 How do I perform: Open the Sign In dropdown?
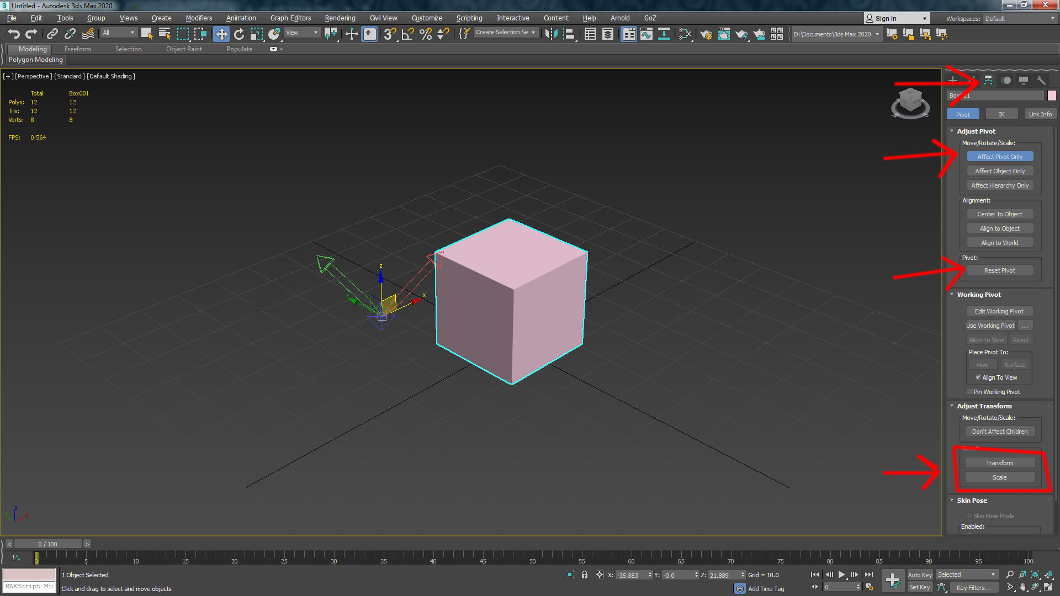[897, 18]
